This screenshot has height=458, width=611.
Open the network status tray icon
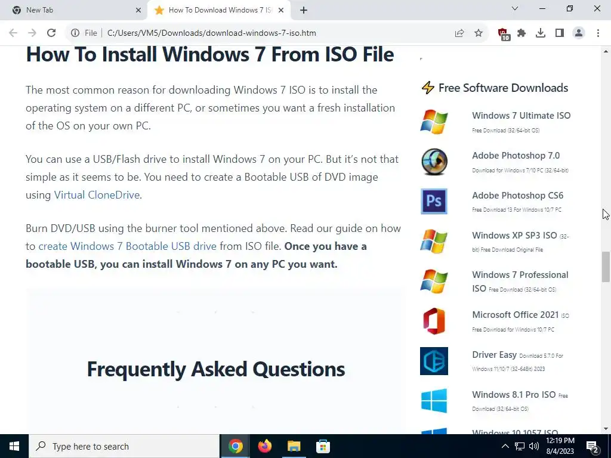point(520,446)
